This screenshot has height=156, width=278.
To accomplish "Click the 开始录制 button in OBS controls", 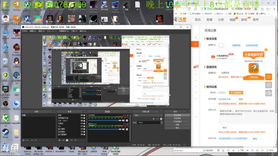I will pyautogui.click(x=177, y=118).
